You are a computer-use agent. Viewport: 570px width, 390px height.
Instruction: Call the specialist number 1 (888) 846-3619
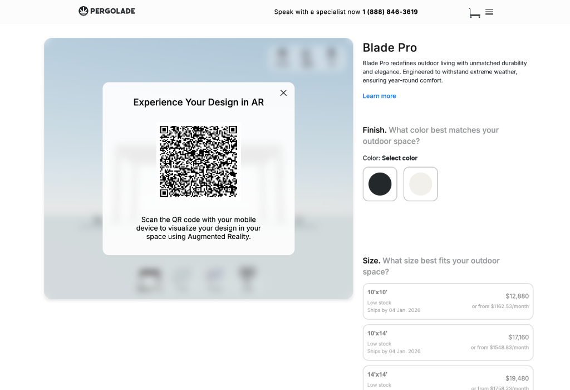390,12
